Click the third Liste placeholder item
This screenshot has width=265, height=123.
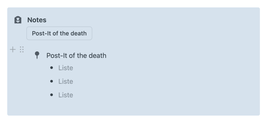[x=66, y=95]
